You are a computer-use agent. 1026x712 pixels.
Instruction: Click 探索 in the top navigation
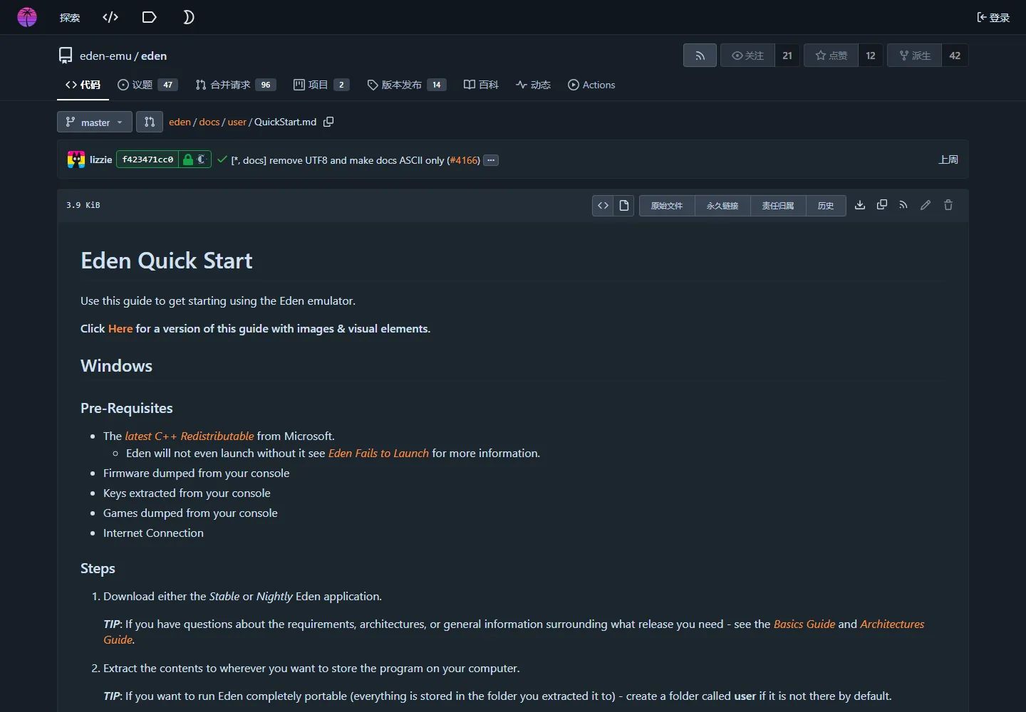point(70,17)
